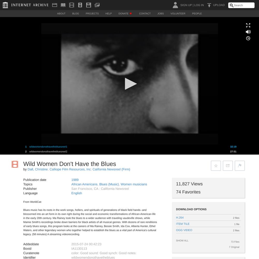Open playback speed clock icon

(248, 38)
